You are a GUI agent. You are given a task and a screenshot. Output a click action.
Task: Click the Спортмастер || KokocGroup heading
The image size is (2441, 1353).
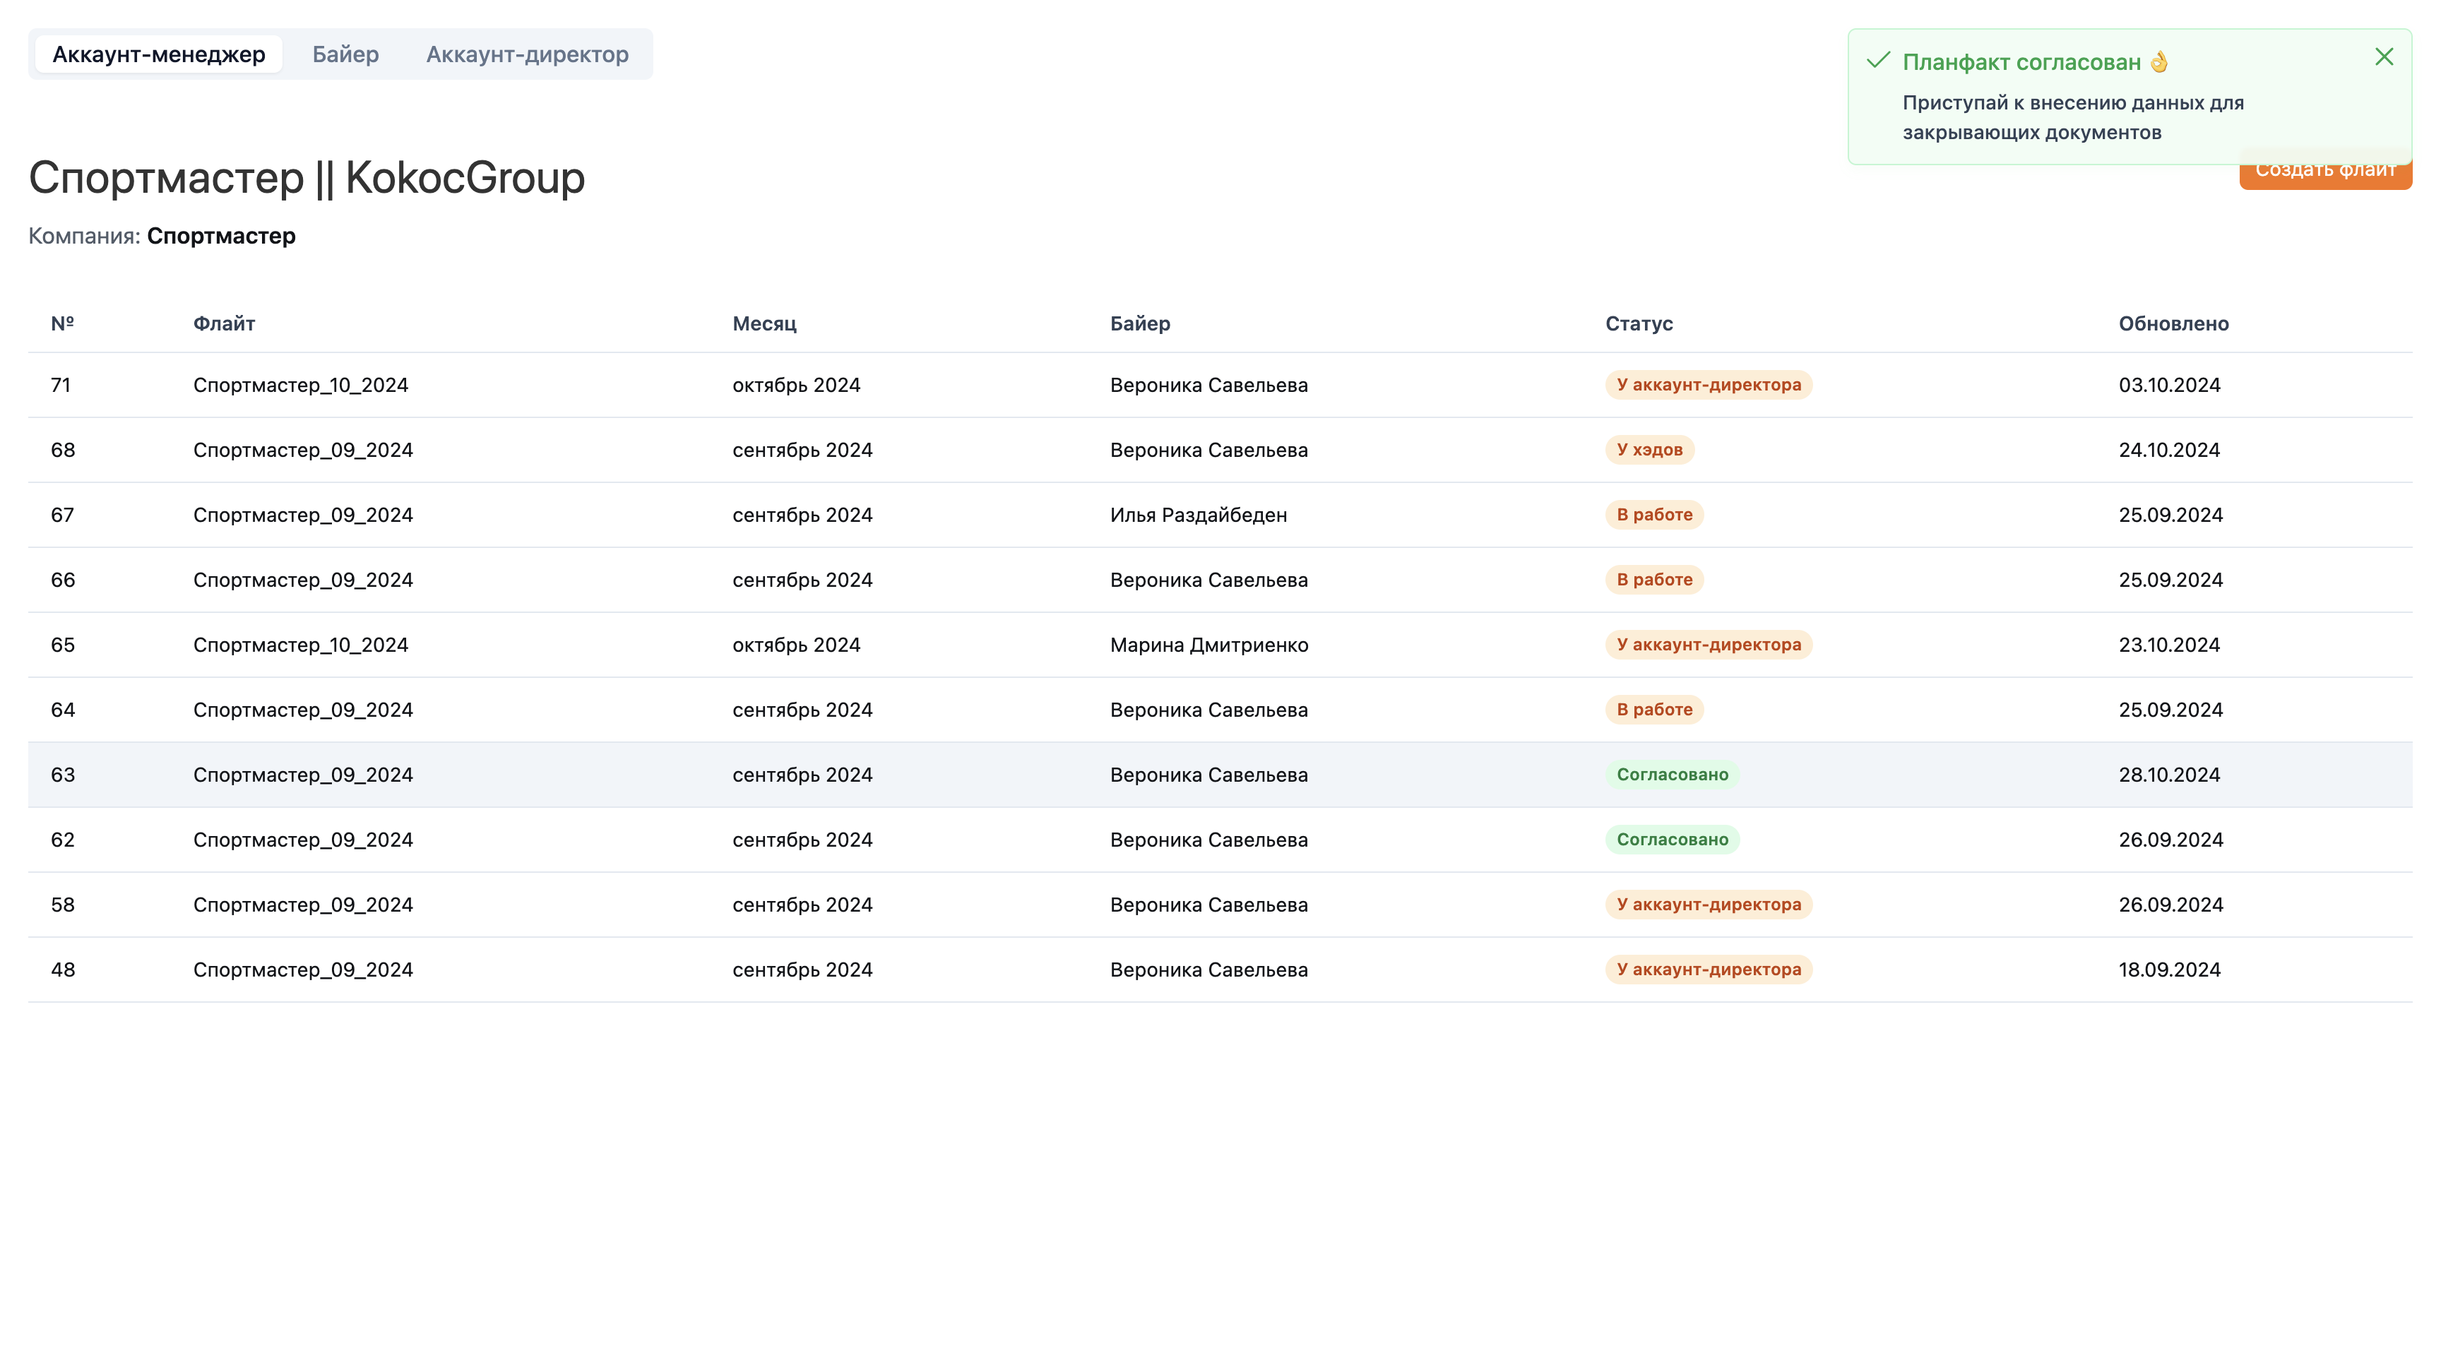307,178
